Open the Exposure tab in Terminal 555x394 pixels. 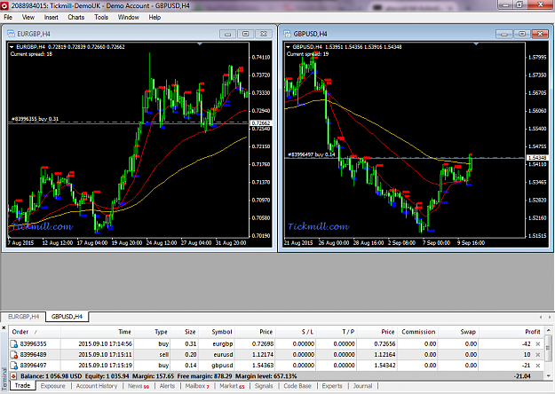tap(52, 386)
